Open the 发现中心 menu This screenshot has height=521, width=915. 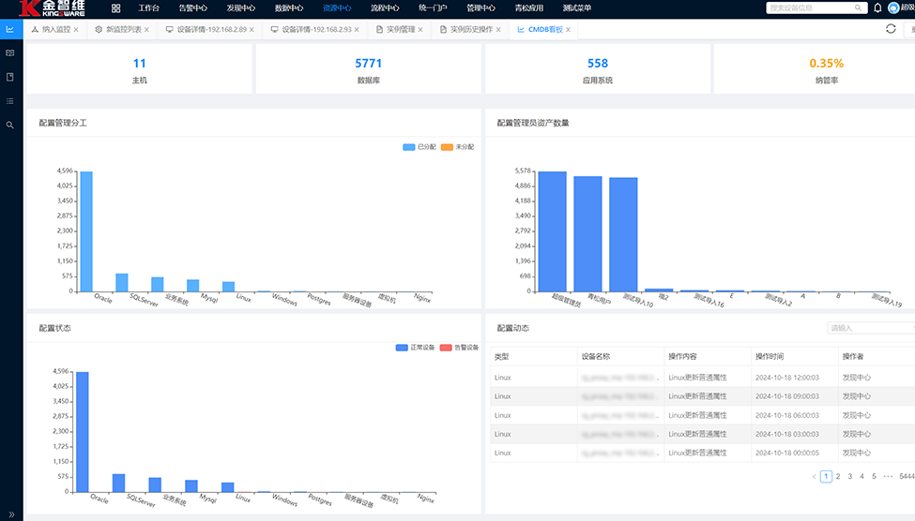tap(240, 8)
